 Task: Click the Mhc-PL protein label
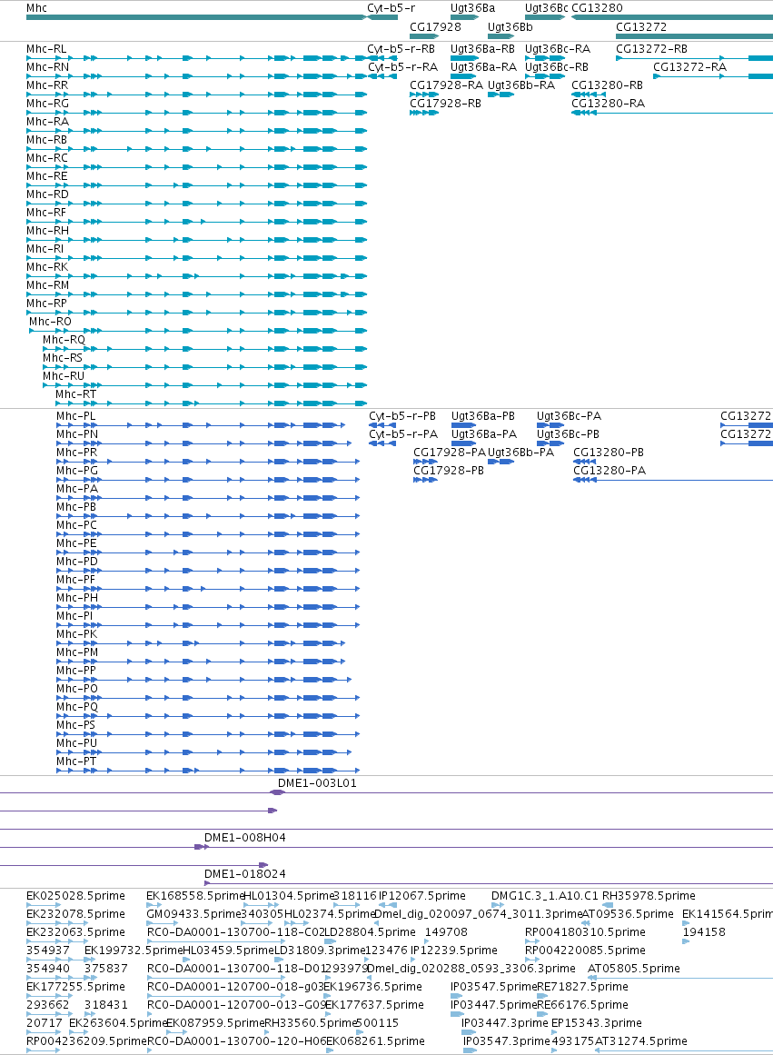[76, 416]
